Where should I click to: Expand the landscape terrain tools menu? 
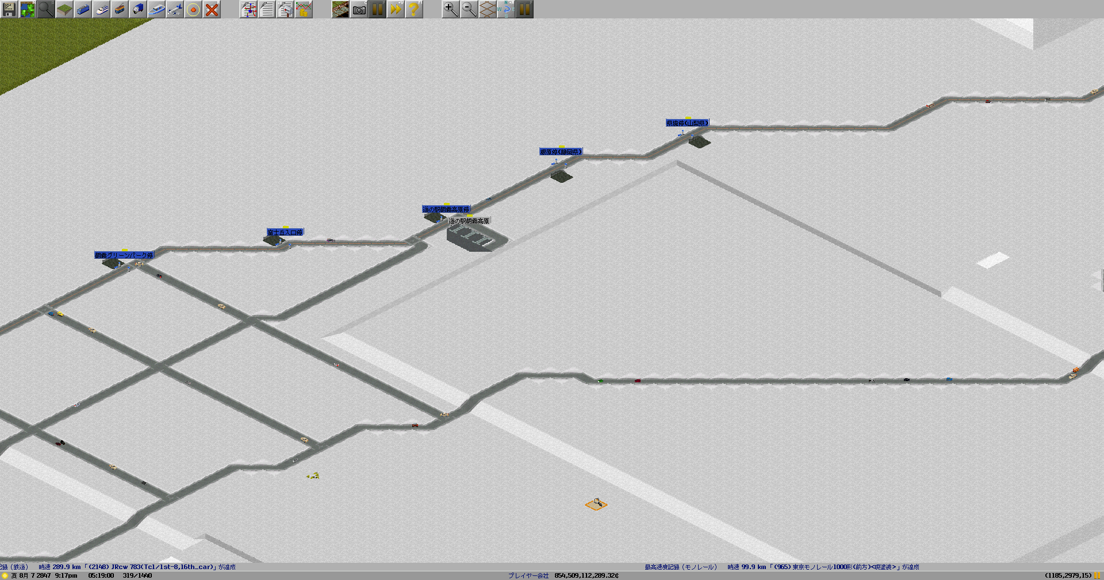coord(64,9)
